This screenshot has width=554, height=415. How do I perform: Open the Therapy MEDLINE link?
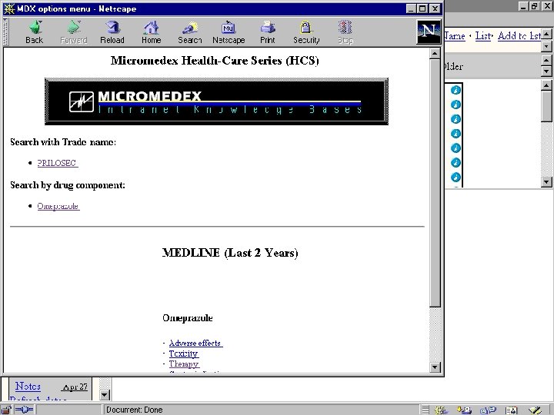point(184,364)
